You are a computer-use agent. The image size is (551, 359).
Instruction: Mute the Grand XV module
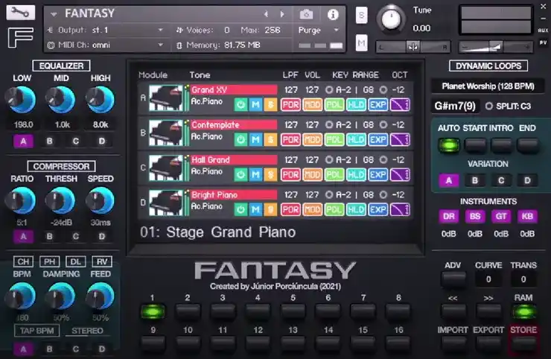pyautogui.click(x=256, y=104)
